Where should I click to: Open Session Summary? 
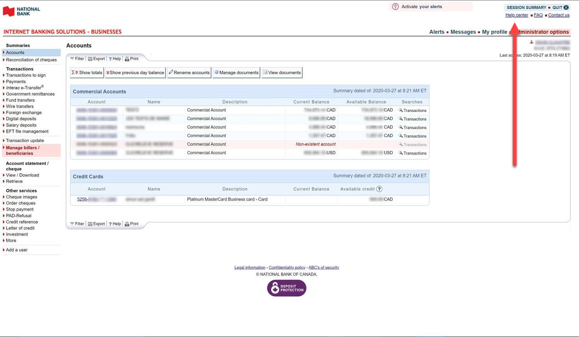pos(526,7)
